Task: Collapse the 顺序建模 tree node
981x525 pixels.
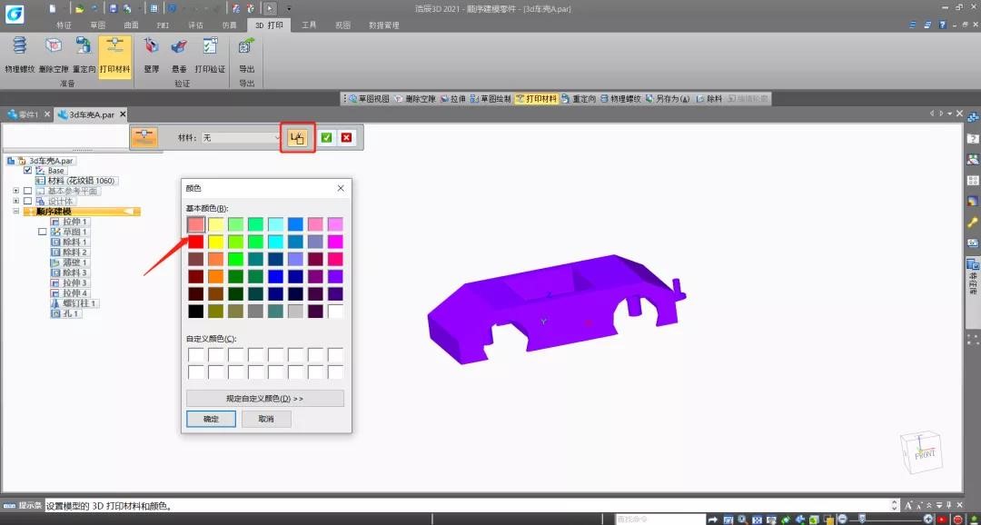Action: click(16, 212)
